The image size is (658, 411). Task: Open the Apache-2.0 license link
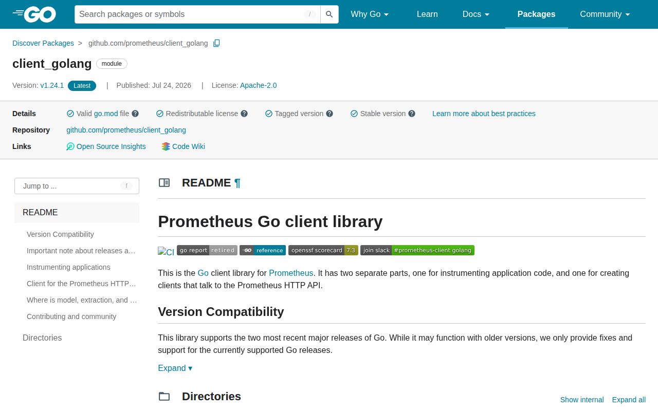pos(258,85)
